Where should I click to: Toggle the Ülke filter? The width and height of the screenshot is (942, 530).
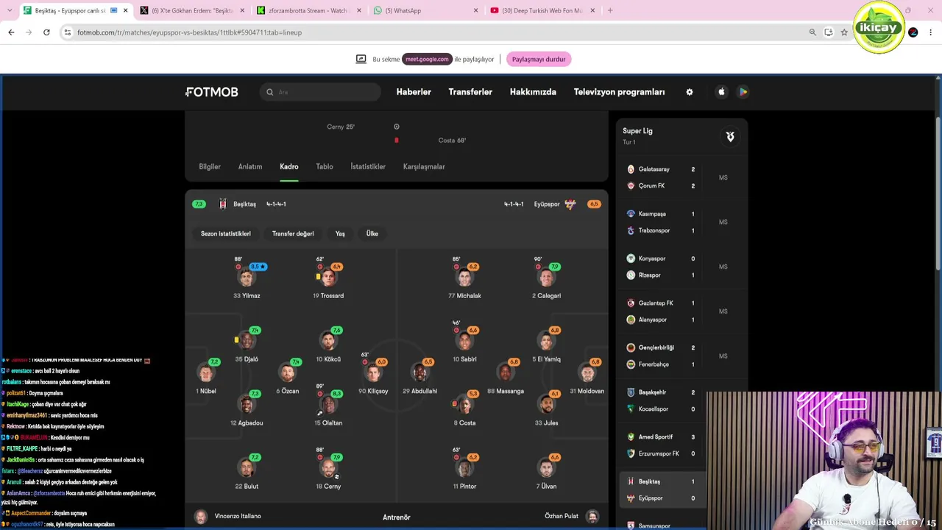(372, 233)
